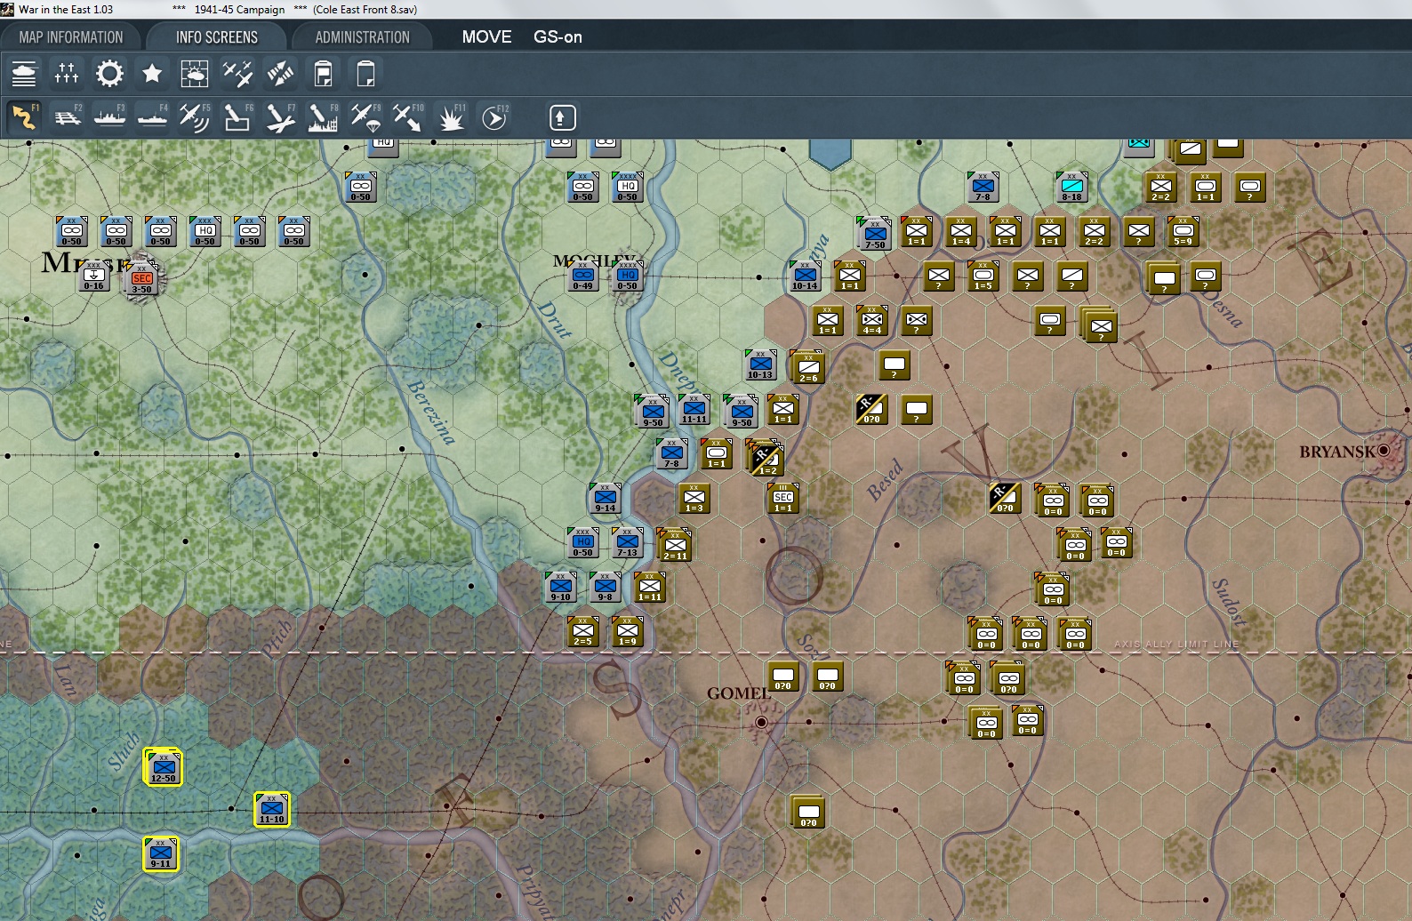Open the Losses screen with crosses icon
This screenshot has height=921, width=1412.
(x=67, y=73)
